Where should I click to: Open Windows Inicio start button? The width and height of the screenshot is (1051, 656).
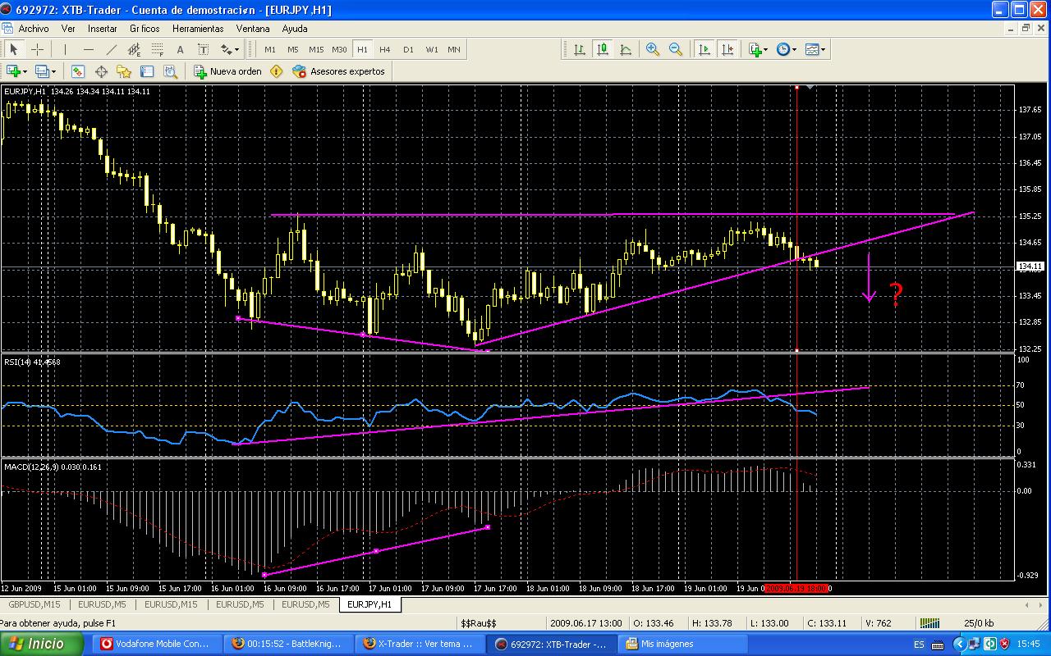(x=39, y=644)
